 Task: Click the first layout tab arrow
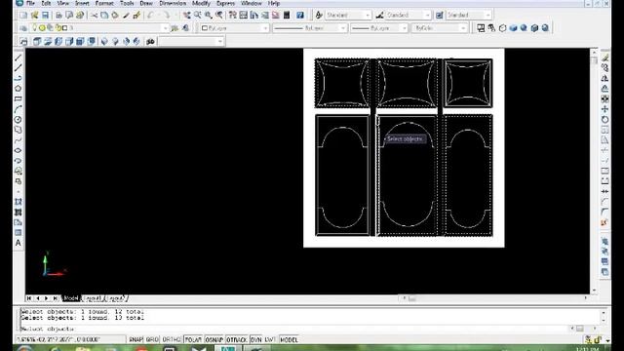pos(29,298)
